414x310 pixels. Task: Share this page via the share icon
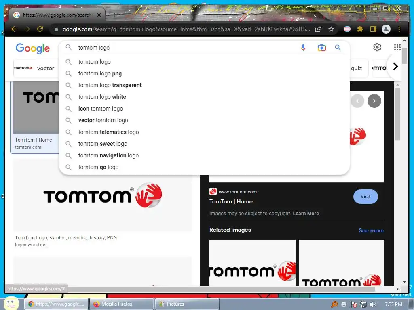tap(319, 29)
